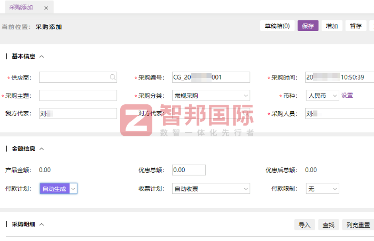The width and height of the screenshot is (374, 241).
Task: Close the 采购添加 tab
Action: coord(46,8)
